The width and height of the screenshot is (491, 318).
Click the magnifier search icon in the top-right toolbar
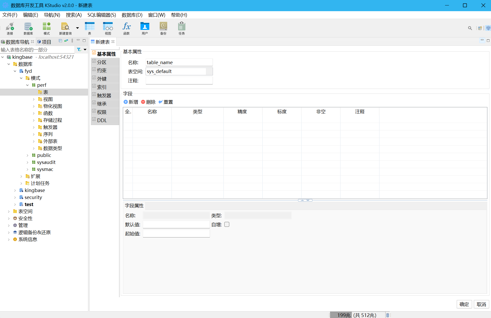pos(470,28)
